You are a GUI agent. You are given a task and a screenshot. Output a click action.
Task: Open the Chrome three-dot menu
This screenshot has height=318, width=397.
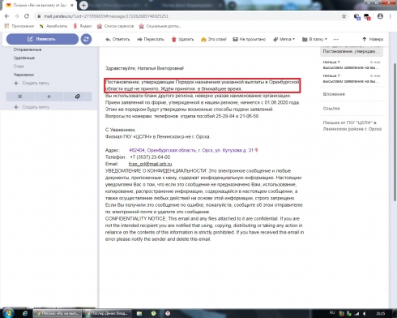391,16
